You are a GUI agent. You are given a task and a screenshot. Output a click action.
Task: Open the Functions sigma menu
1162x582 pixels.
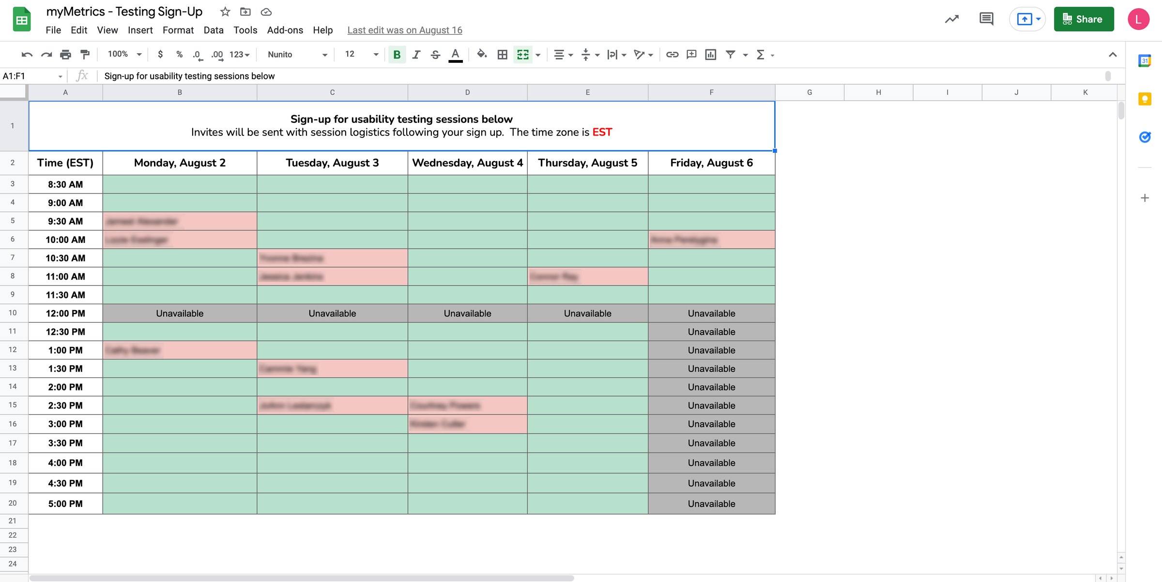click(x=761, y=55)
